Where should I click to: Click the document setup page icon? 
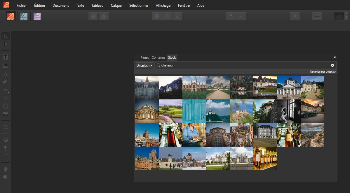[x=157, y=16]
